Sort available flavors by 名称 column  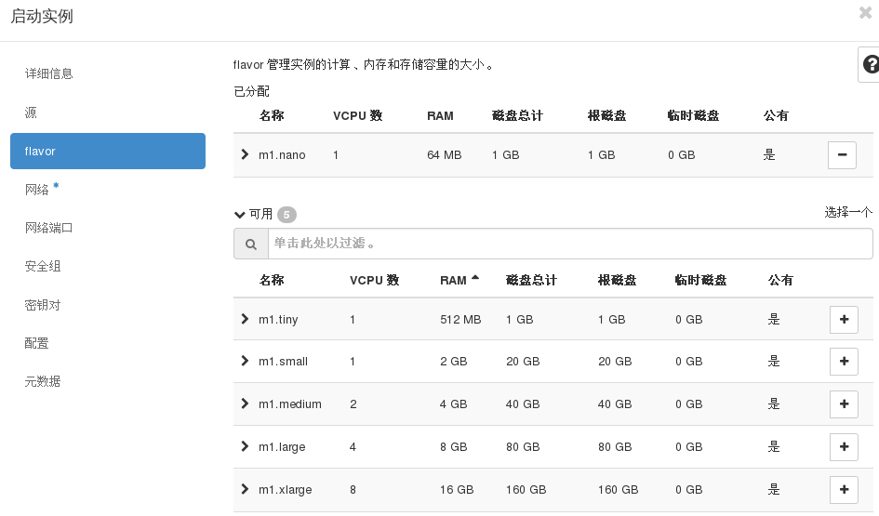[272, 280]
